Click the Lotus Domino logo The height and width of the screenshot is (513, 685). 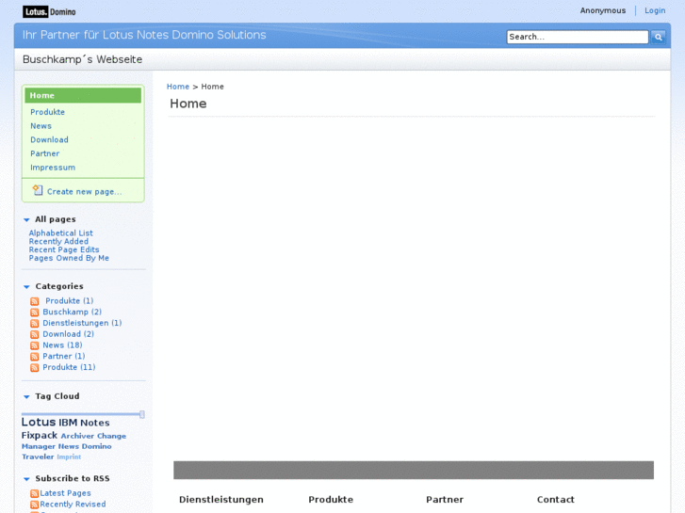point(49,12)
